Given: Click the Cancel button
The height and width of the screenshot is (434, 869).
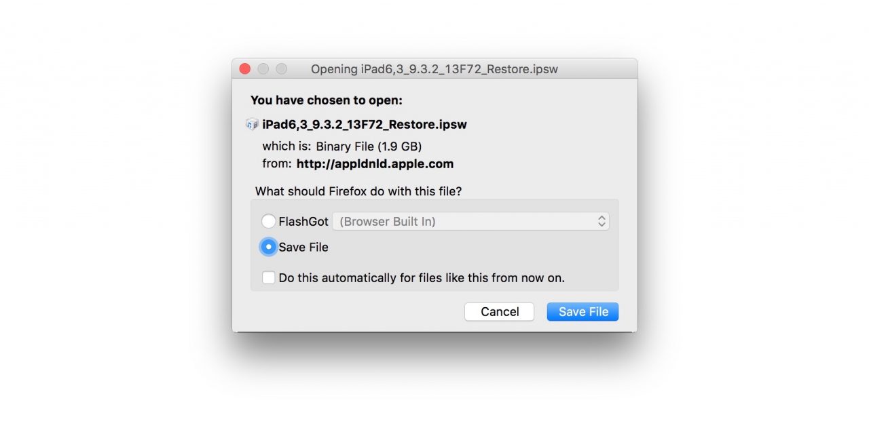Looking at the screenshot, I should pyautogui.click(x=500, y=312).
